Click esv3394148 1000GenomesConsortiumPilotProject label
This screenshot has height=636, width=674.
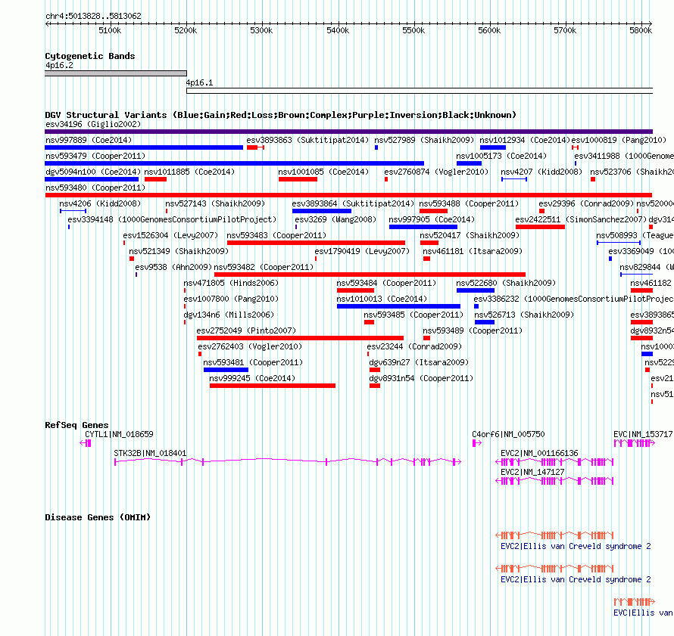pos(172,219)
